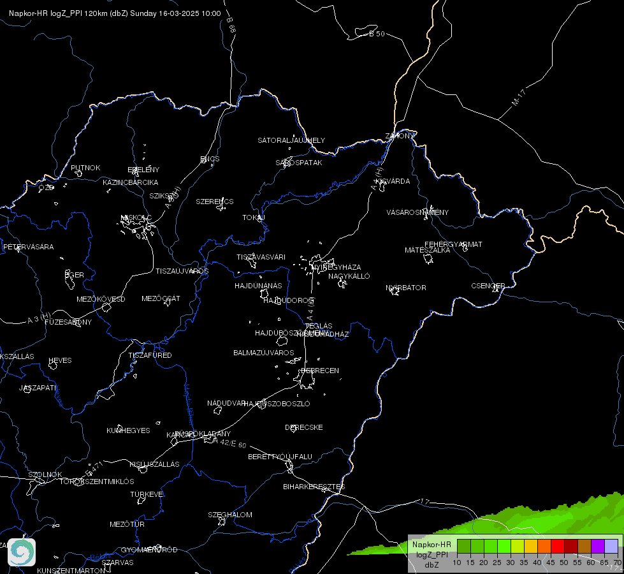
Task: Click the KISVÁRDA city label
Action: tap(393, 181)
